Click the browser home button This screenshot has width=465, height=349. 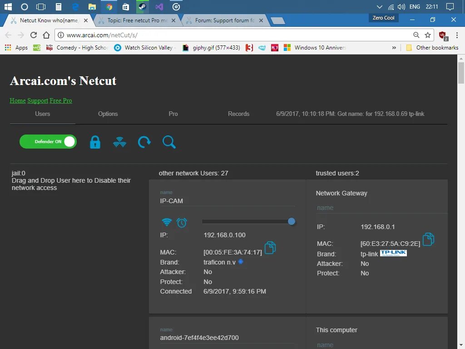(46, 35)
